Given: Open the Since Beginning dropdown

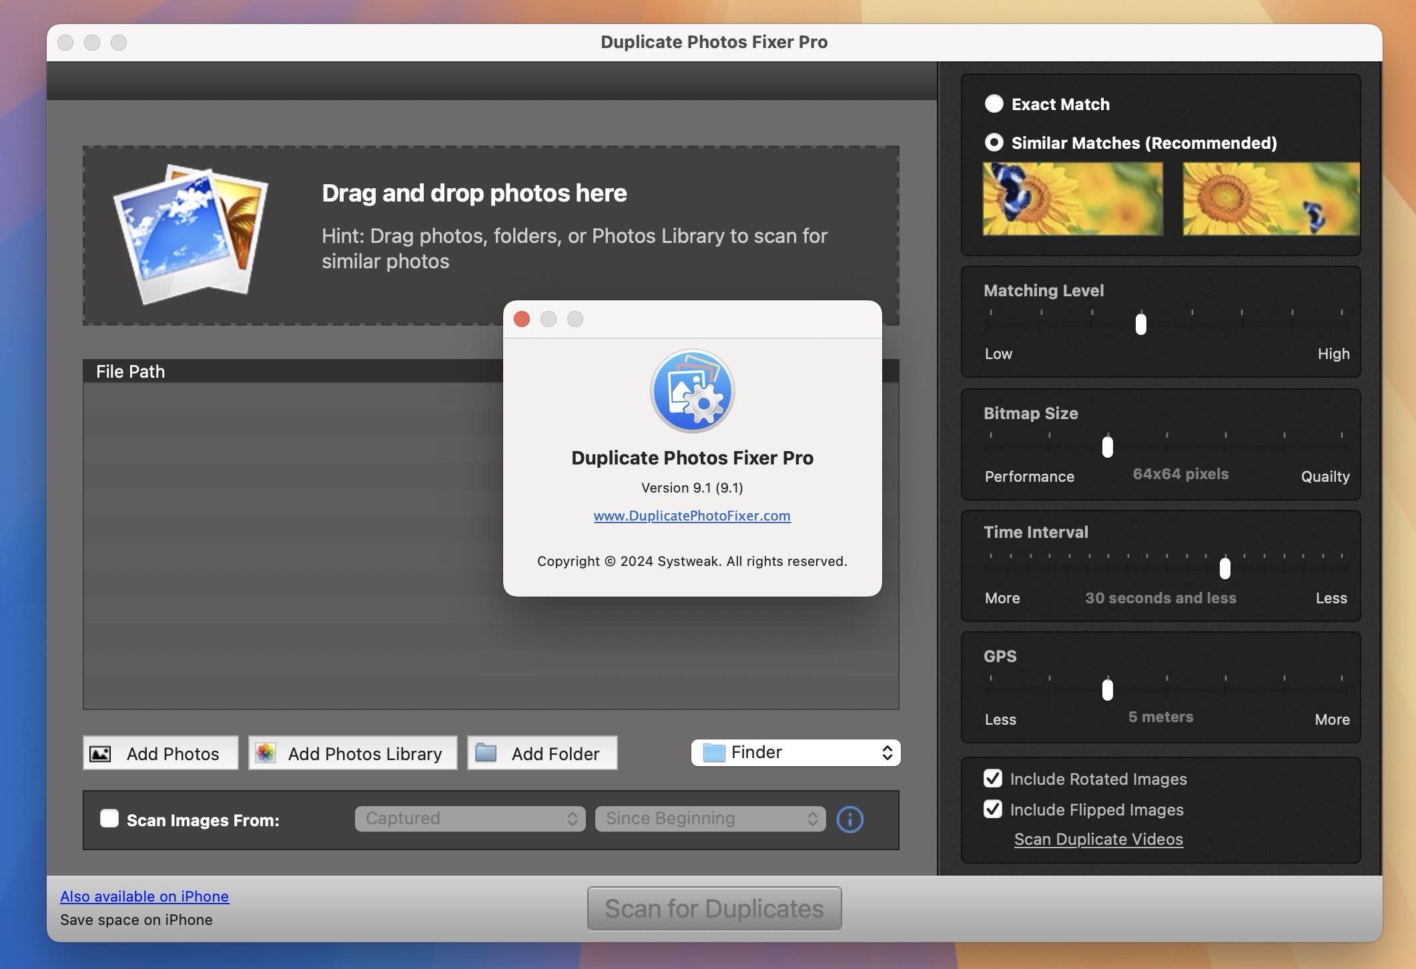Looking at the screenshot, I should click(710, 819).
